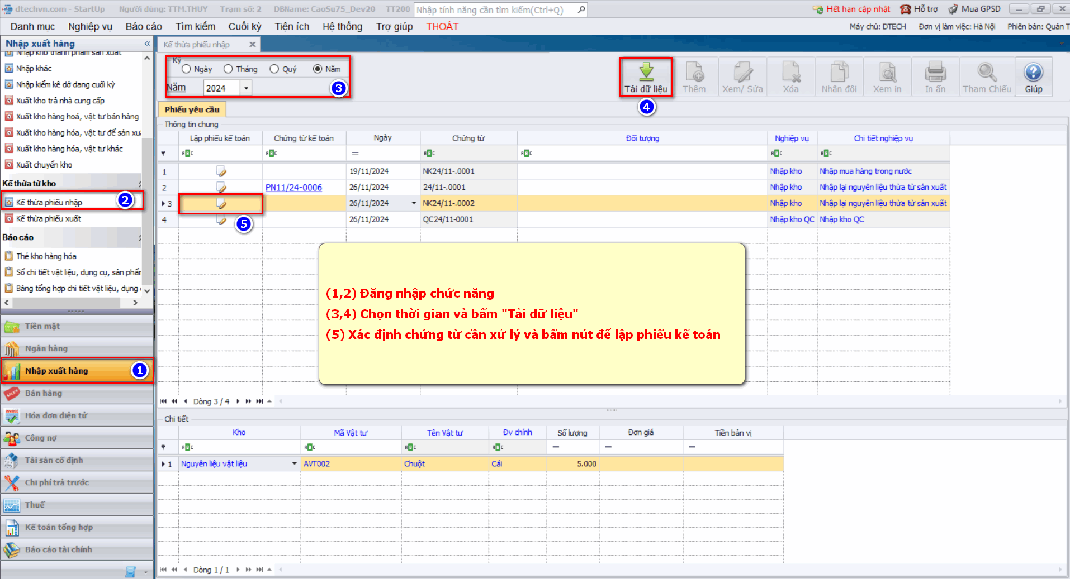Open the Nghiệp vụ menu
Image resolution: width=1070 pixels, height=579 pixels.
[90, 27]
